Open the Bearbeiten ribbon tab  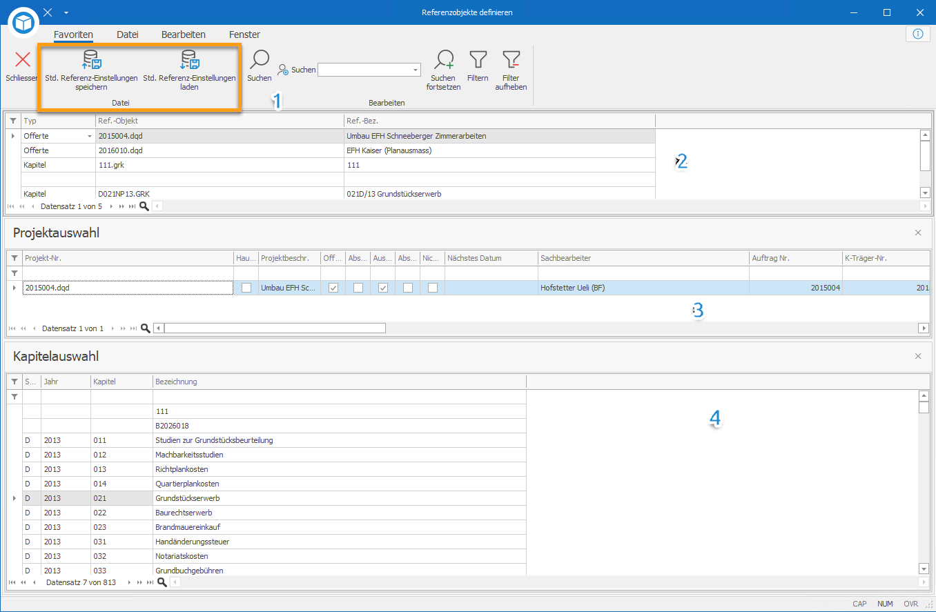[x=184, y=34]
